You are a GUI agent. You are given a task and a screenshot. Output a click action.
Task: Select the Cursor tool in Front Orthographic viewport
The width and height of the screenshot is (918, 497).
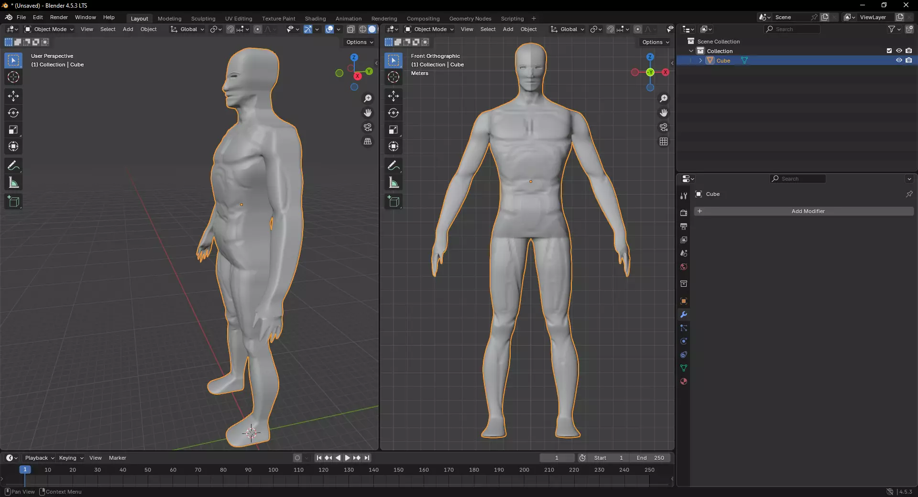pos(393,77)
